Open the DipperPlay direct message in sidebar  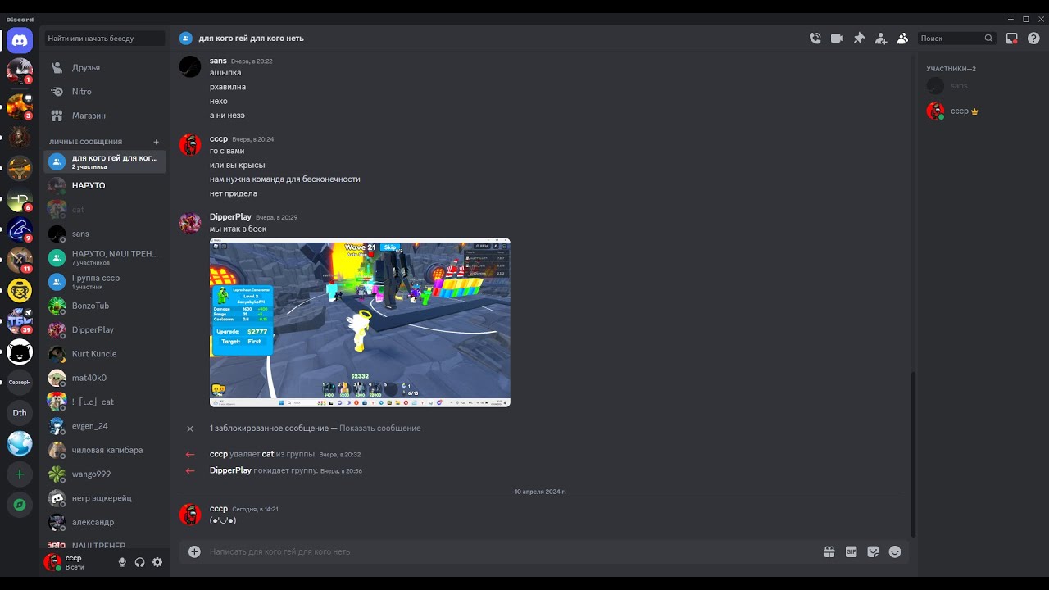point(105,329)
